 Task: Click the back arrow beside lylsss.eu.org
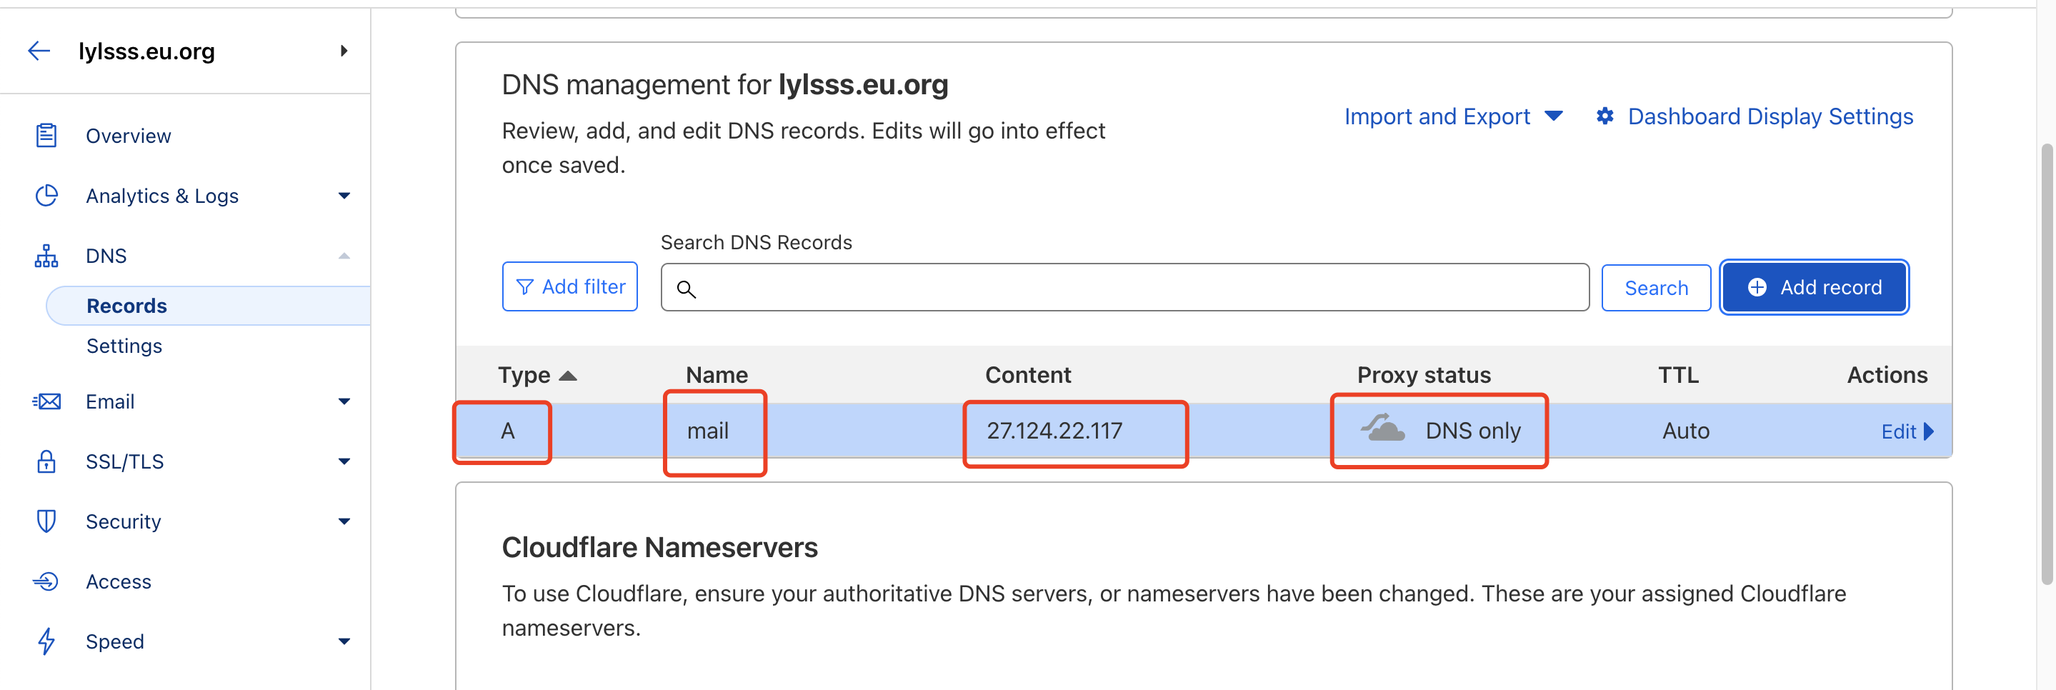pos(39,51)
